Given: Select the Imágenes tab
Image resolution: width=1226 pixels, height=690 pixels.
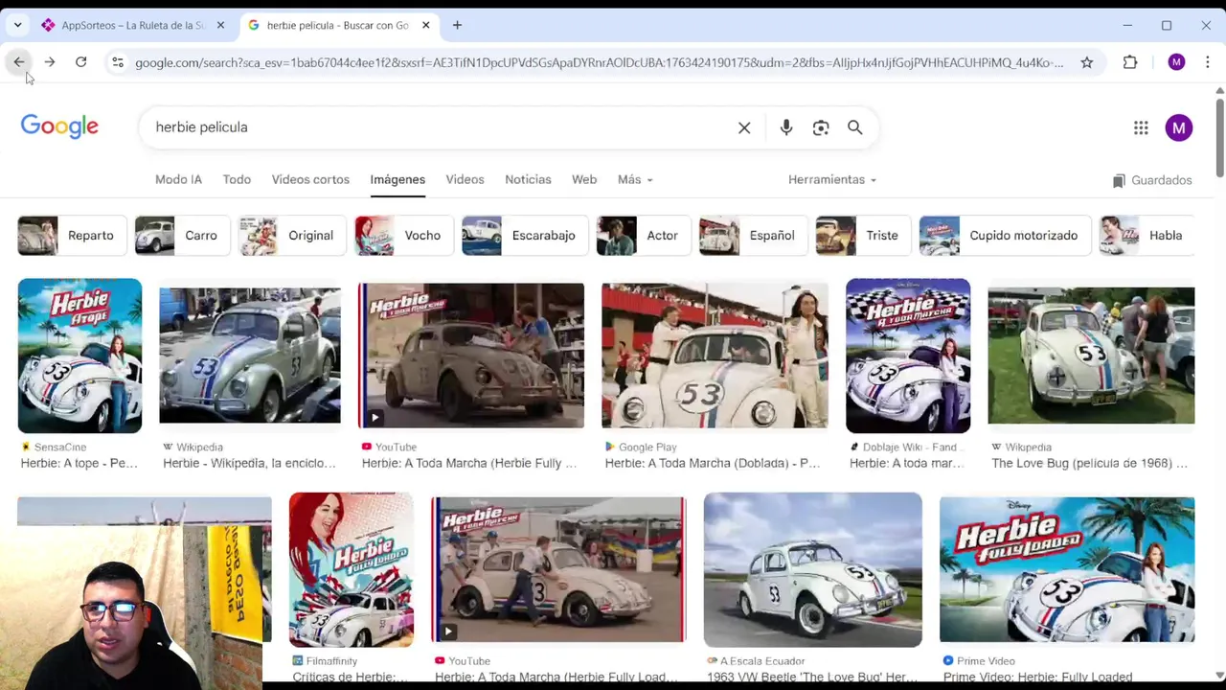Looking at the screenshot, I should click(x=397, y=179).
